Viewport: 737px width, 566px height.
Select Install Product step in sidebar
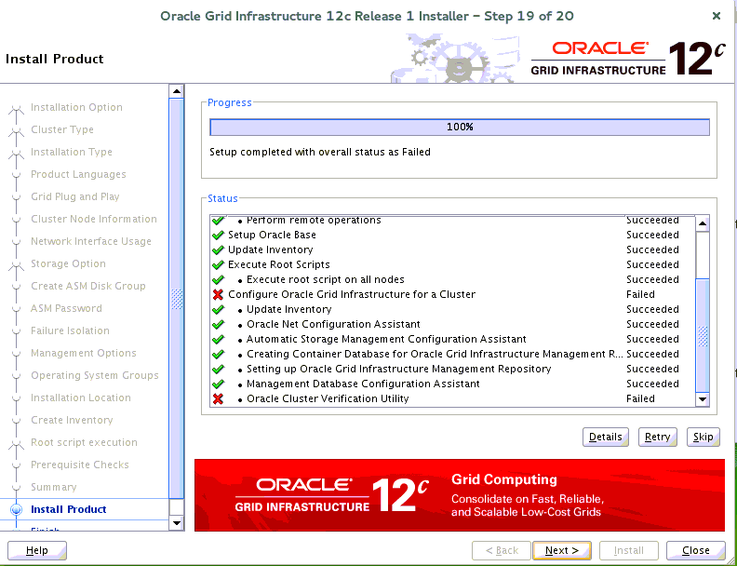point(69,509)
